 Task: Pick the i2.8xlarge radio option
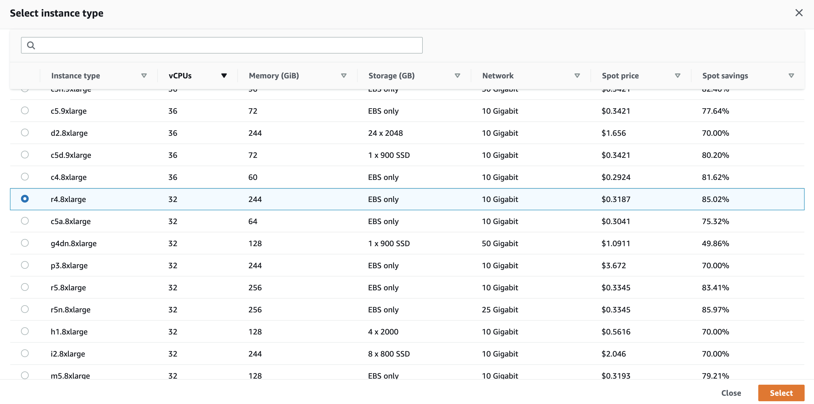click(x=25, y=353)
